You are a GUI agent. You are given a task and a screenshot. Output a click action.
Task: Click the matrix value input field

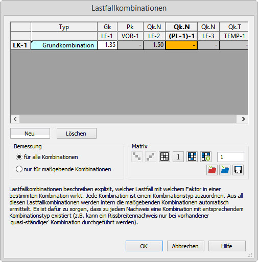coord(230,157)
